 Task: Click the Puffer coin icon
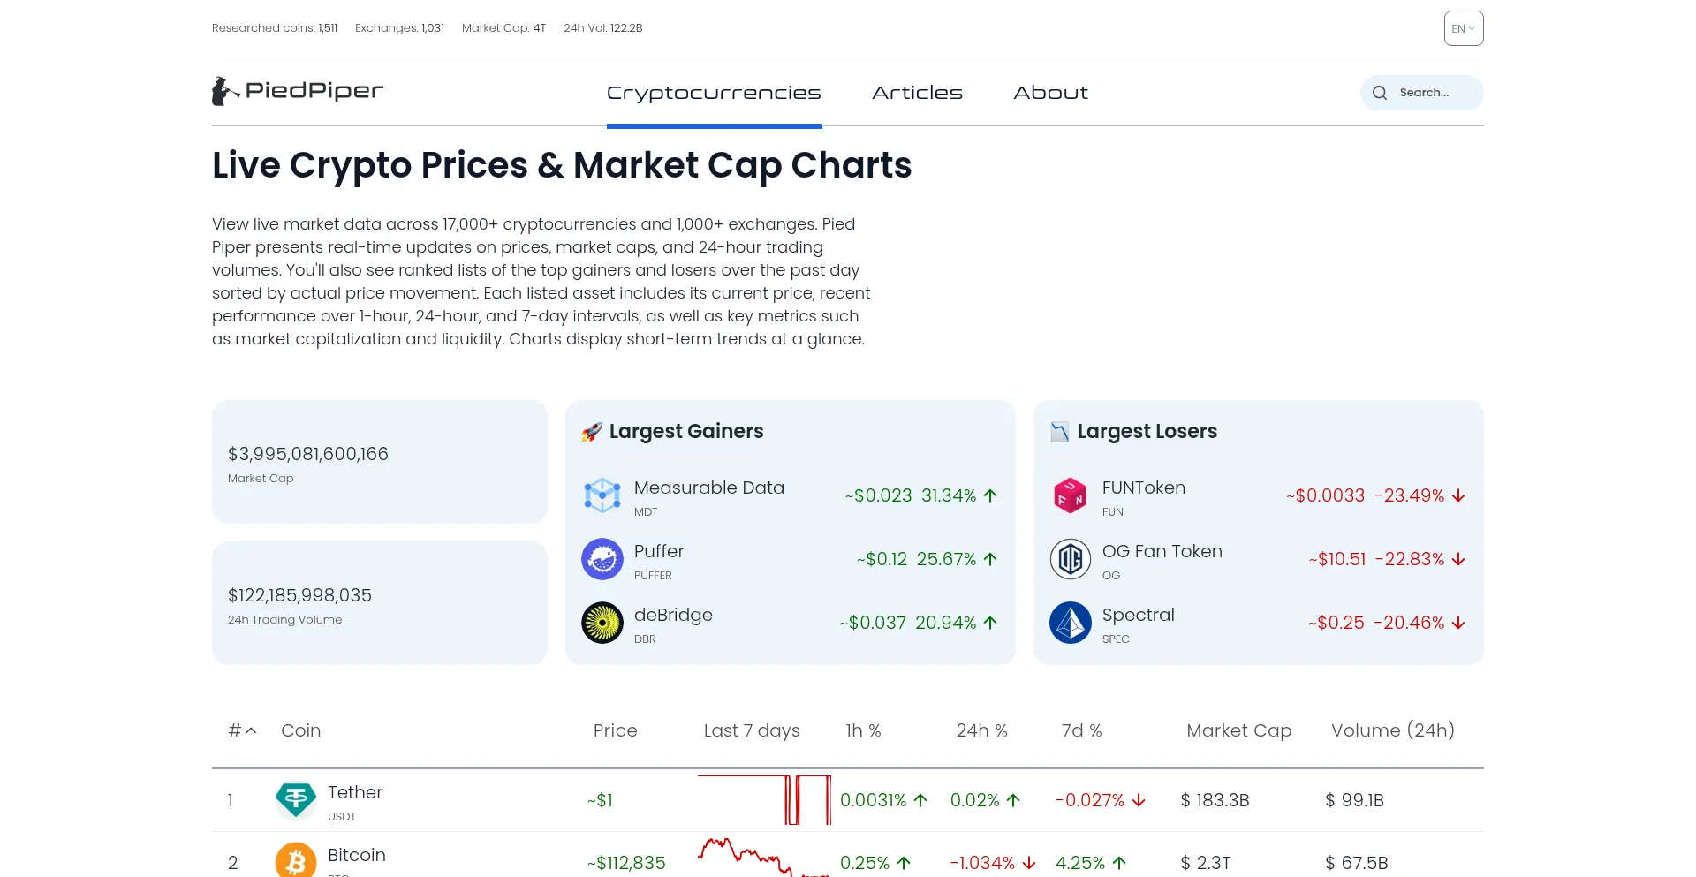coord(602,559)
